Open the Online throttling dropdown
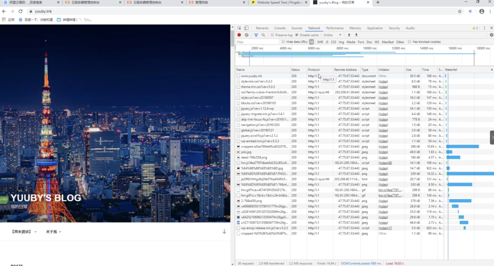Screen dimensions: 494x266 332,35
